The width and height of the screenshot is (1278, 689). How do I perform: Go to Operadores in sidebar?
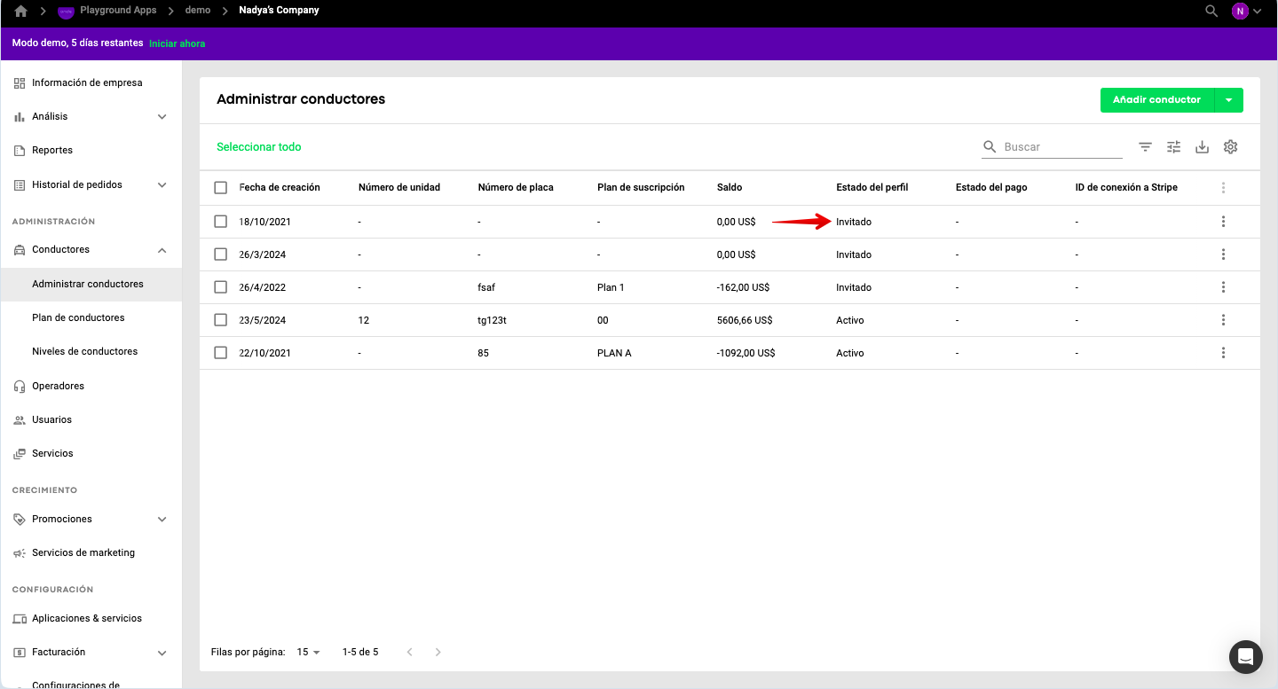tap(58, 386)
